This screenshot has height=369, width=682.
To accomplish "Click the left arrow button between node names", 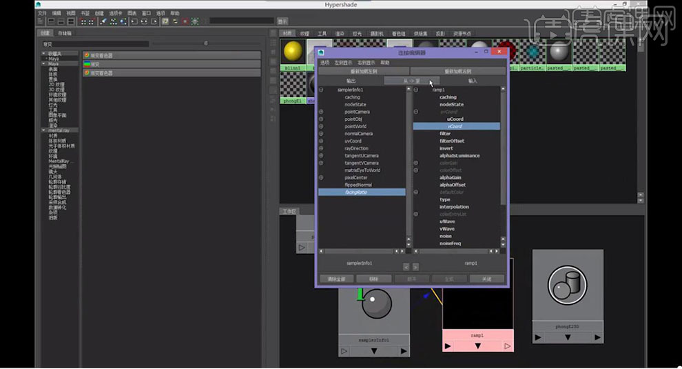I will (x=406, y=267).
